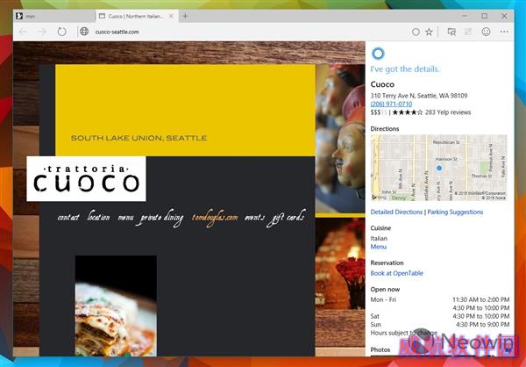Open a new tab with plus button
This screenshot has height=367, width=526.
tap(185, 16)
